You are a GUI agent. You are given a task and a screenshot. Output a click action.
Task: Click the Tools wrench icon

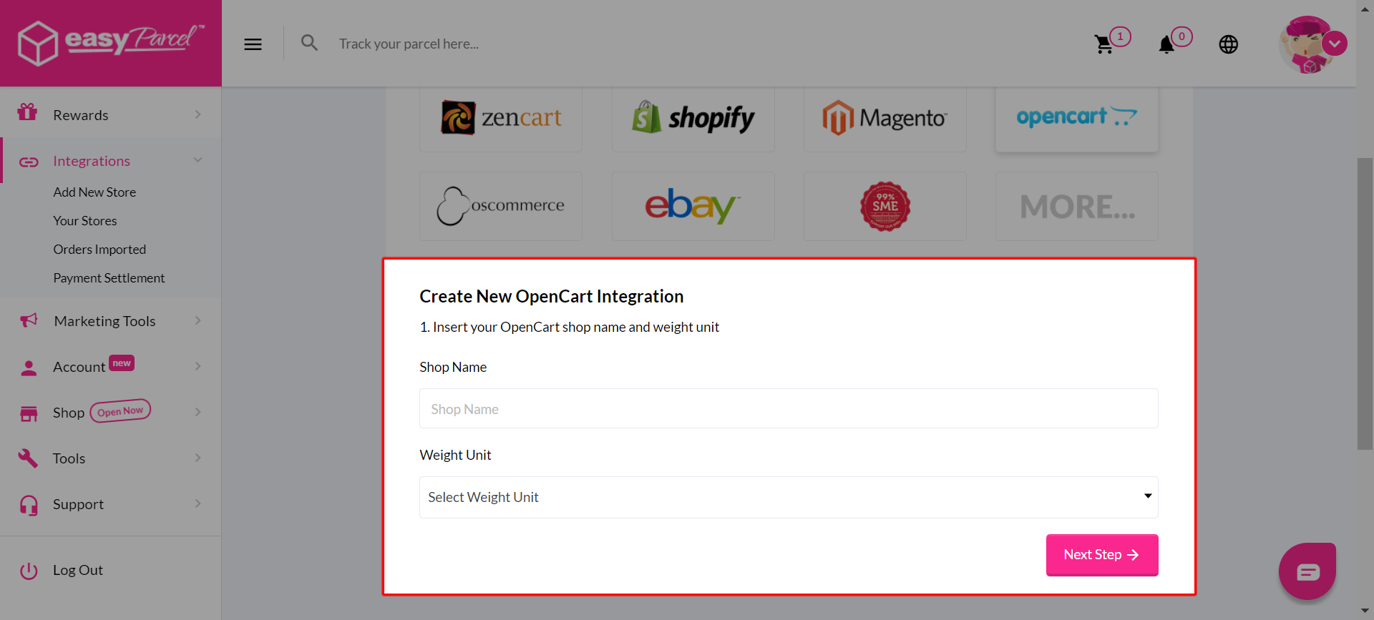click(28, 458)
